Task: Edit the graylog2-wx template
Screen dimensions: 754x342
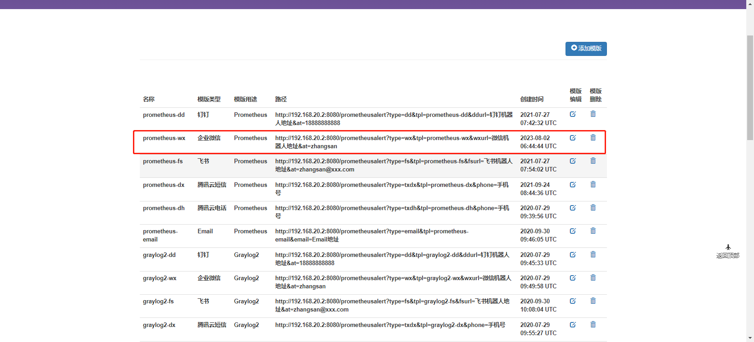Action: 573,277
